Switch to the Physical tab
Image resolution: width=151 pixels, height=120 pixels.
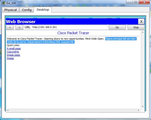click(x=10, y=10)
